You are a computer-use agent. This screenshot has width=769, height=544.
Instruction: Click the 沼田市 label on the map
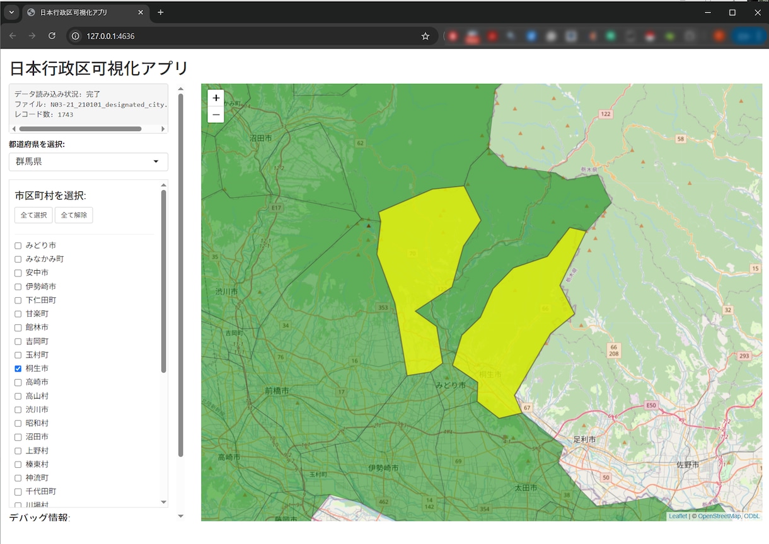(260, 138)
